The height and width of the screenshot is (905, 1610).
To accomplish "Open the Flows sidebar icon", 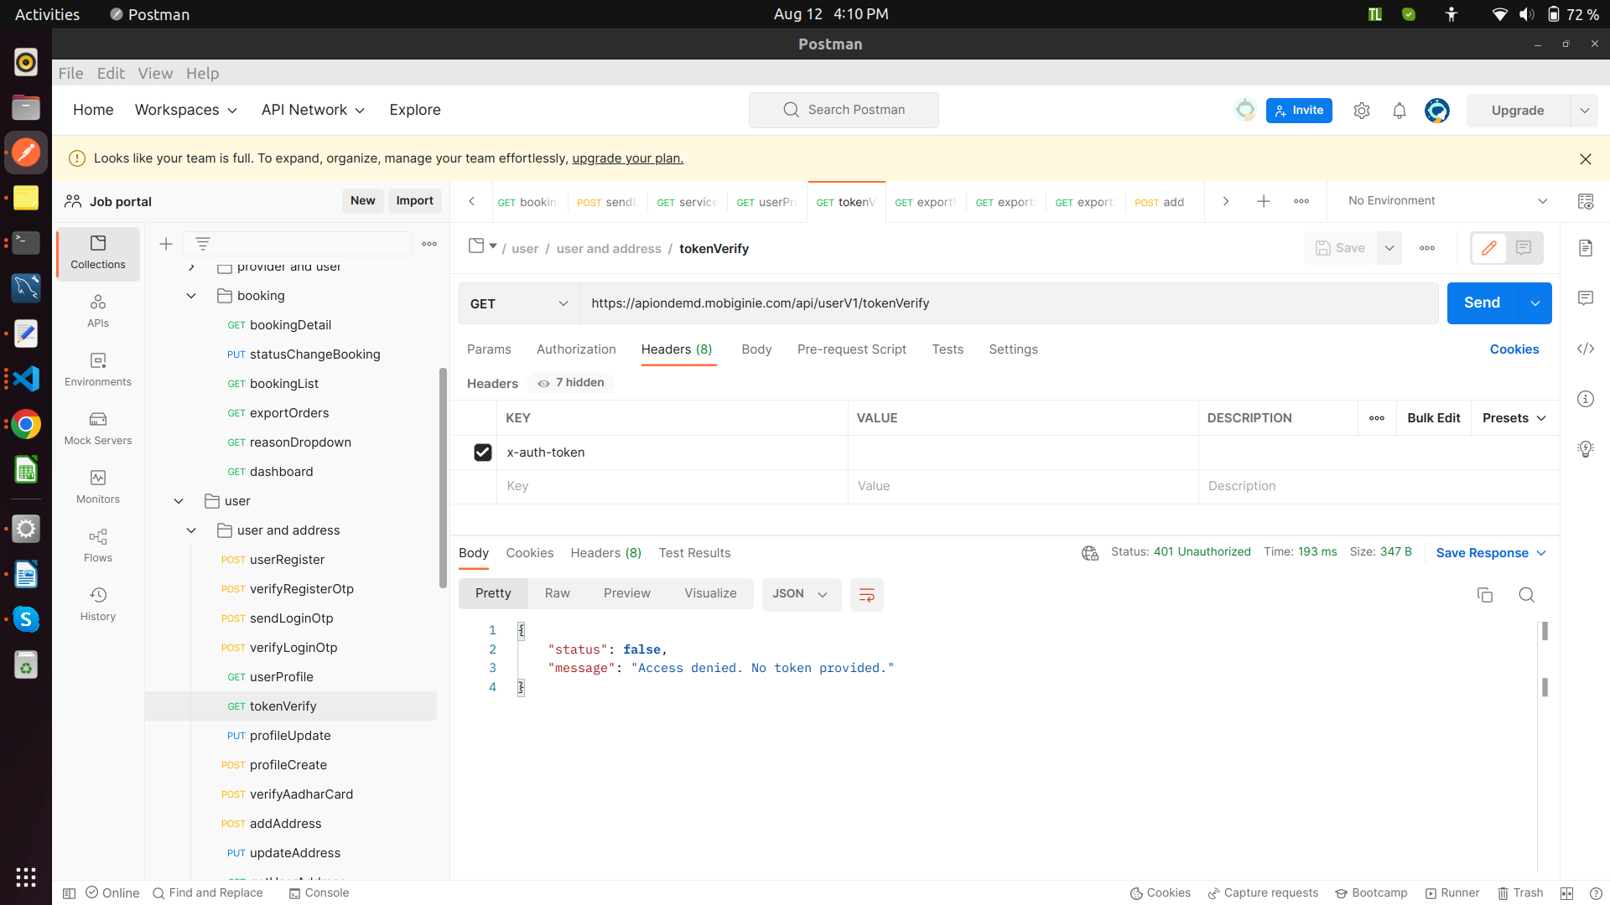I will point(98,545).
